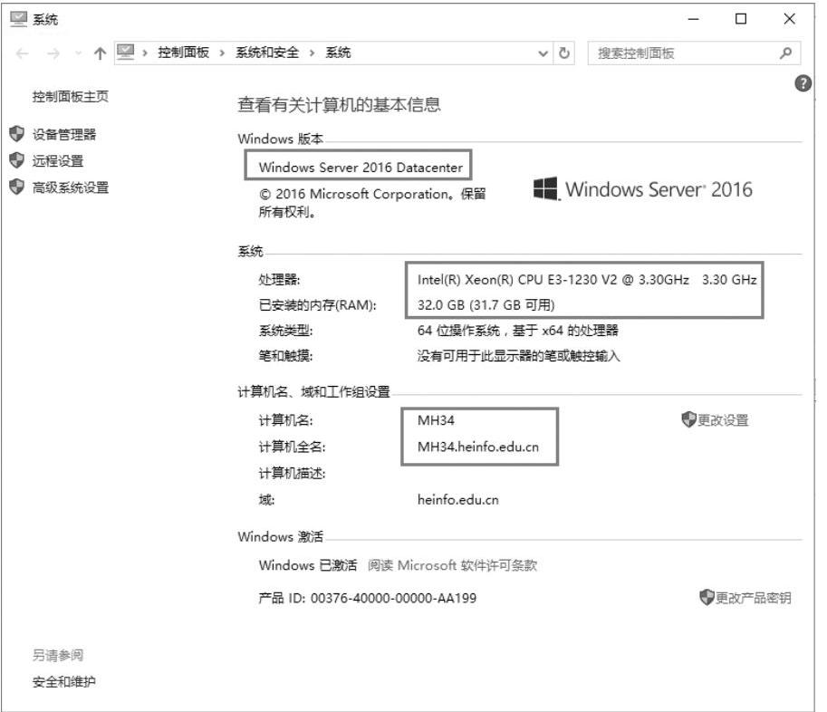Open 安全和维护 under 另请参阅

(x=63, y=681)
